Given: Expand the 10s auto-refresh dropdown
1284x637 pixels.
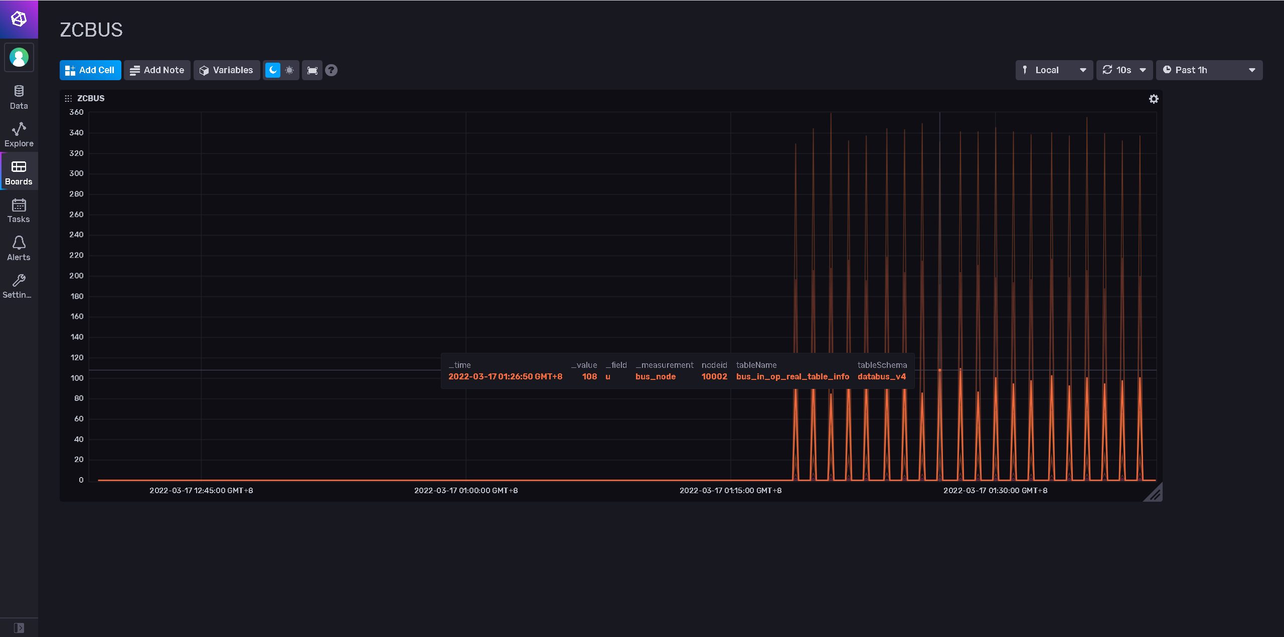Looking at the screenshot, I should (x=1124, y=70).
